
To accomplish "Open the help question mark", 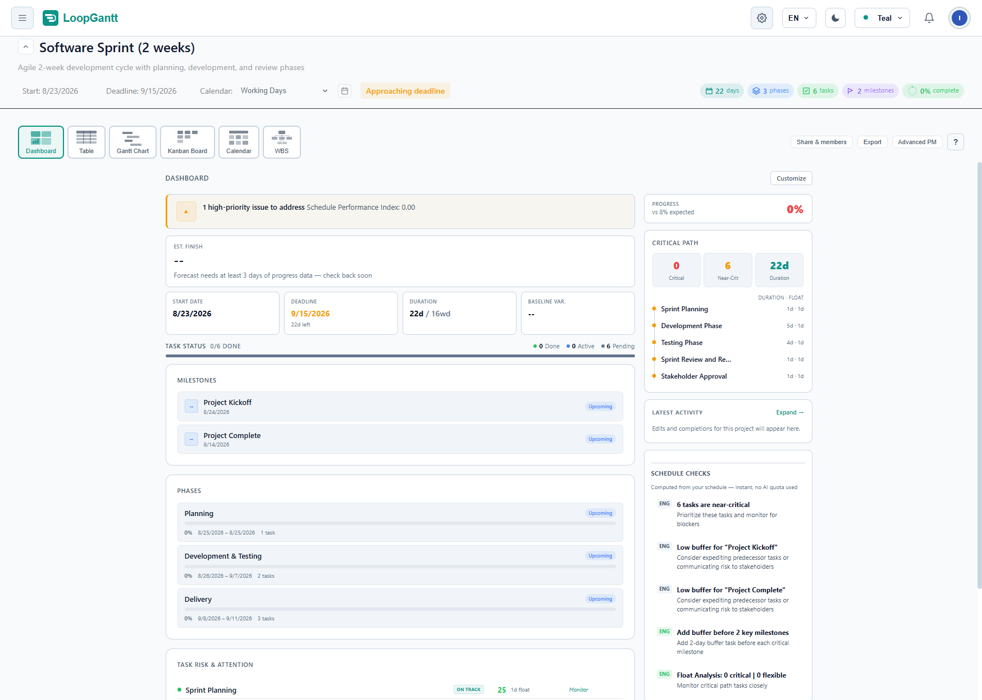I will [x=956, y=142].
